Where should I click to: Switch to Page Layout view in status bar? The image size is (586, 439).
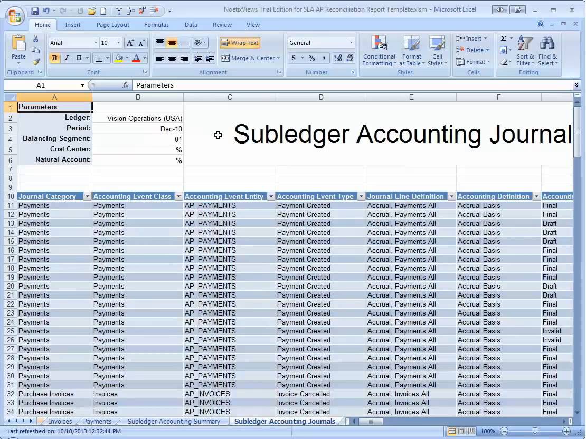click(x=460, y=431)
